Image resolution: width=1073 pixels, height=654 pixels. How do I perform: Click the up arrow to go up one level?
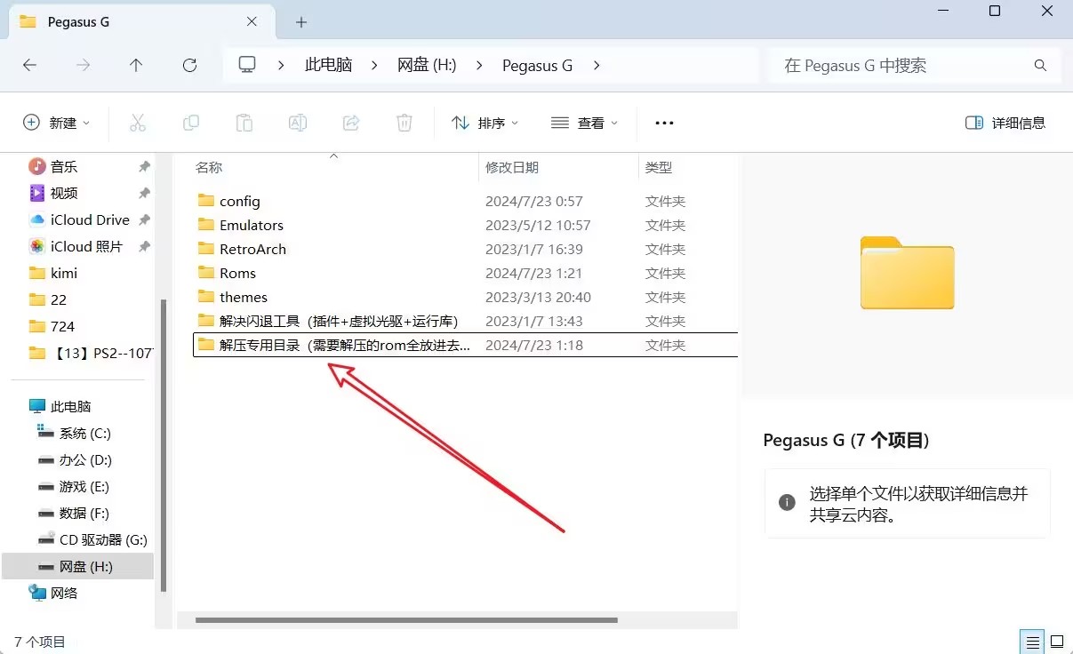136,65
